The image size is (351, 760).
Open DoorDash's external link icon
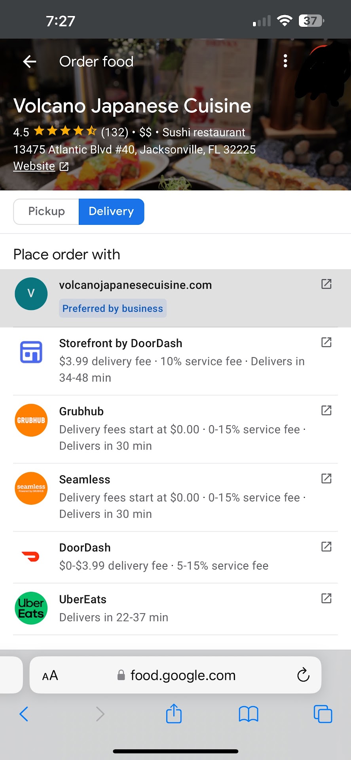[326, 547]
